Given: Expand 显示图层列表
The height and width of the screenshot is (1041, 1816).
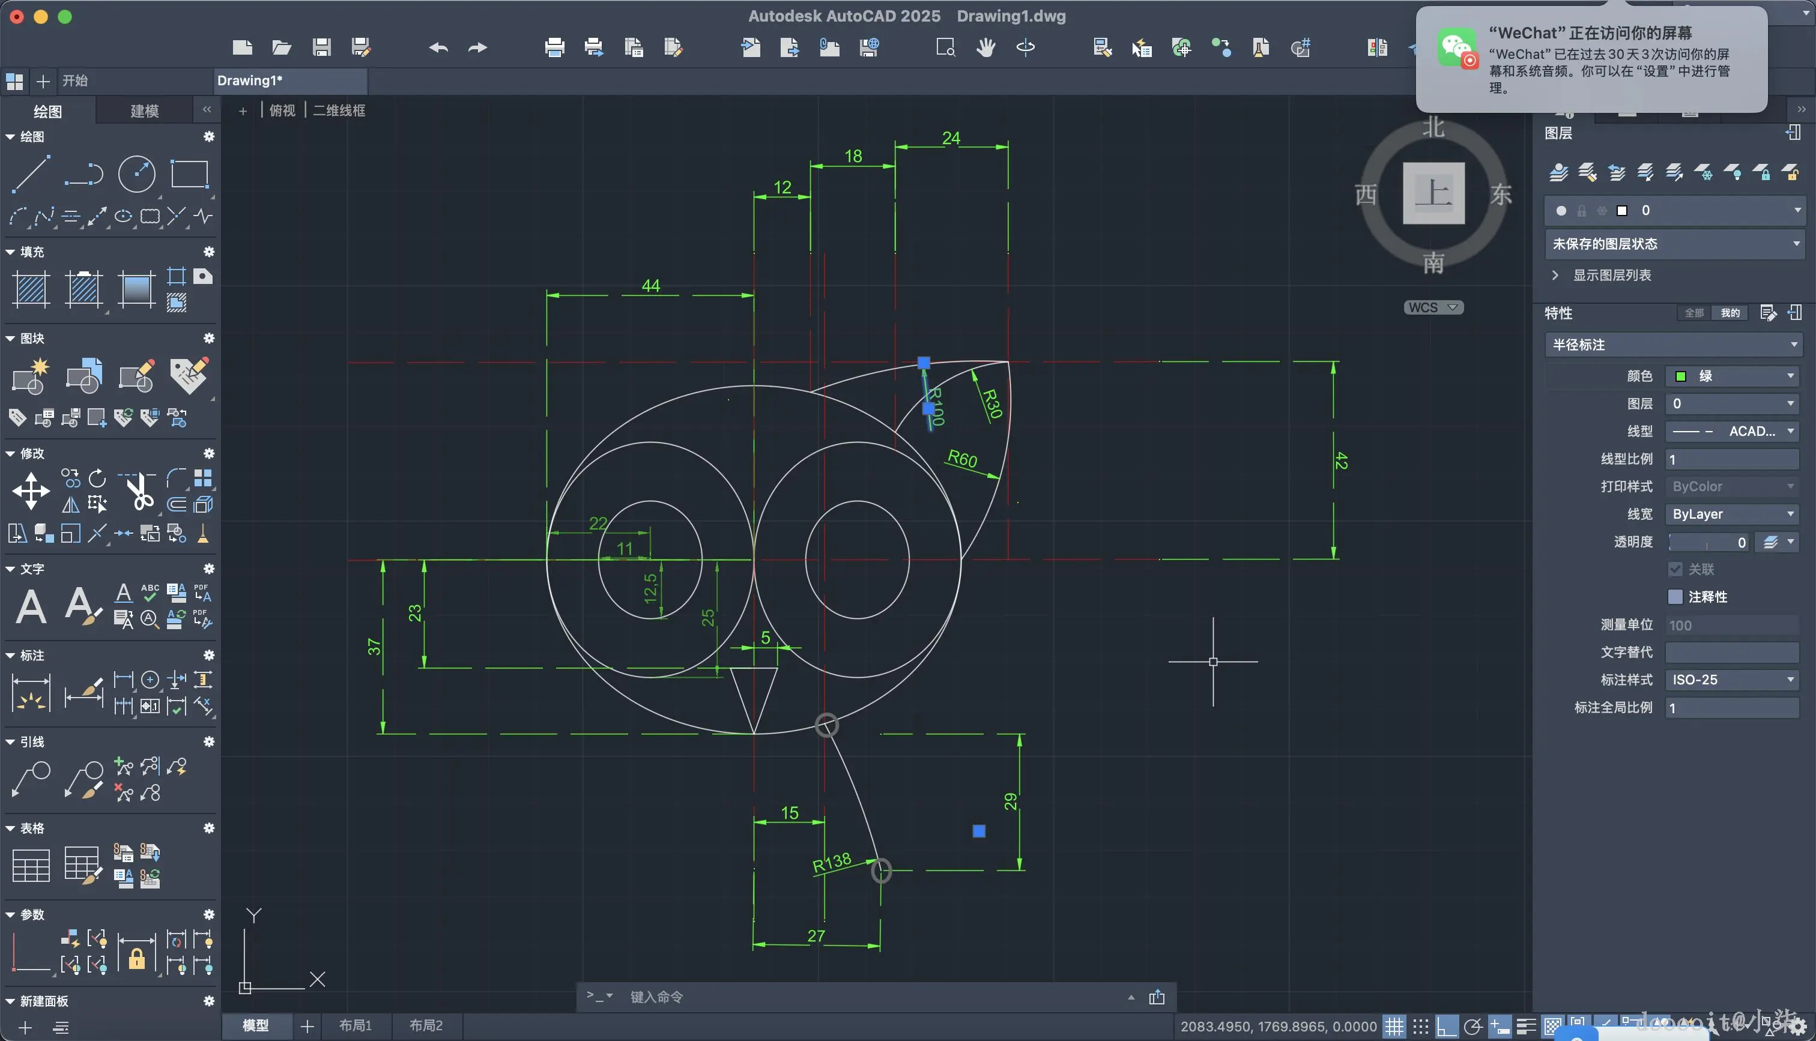Looking at the screenshot, I should pos(1612,276).
